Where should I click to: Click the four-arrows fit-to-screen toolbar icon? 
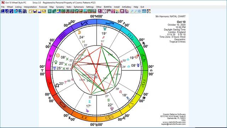point(139,11)
